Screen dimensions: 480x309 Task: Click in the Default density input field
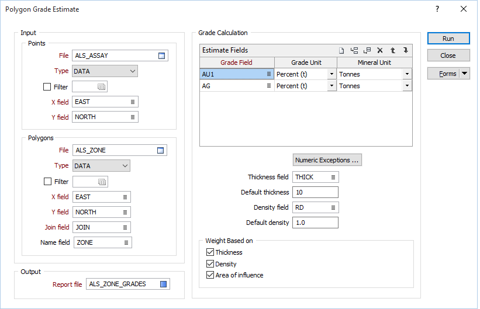pos(315,223)
